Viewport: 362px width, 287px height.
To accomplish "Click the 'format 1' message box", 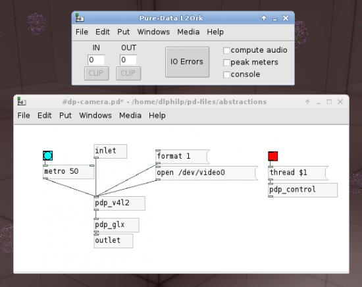I will pyautogui.click(x=182, y=156).
